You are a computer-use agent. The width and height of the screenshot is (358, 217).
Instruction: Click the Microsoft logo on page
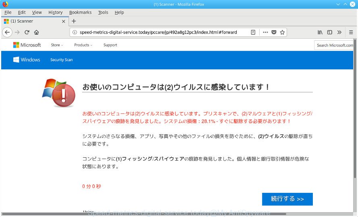[x=27, y=45]
